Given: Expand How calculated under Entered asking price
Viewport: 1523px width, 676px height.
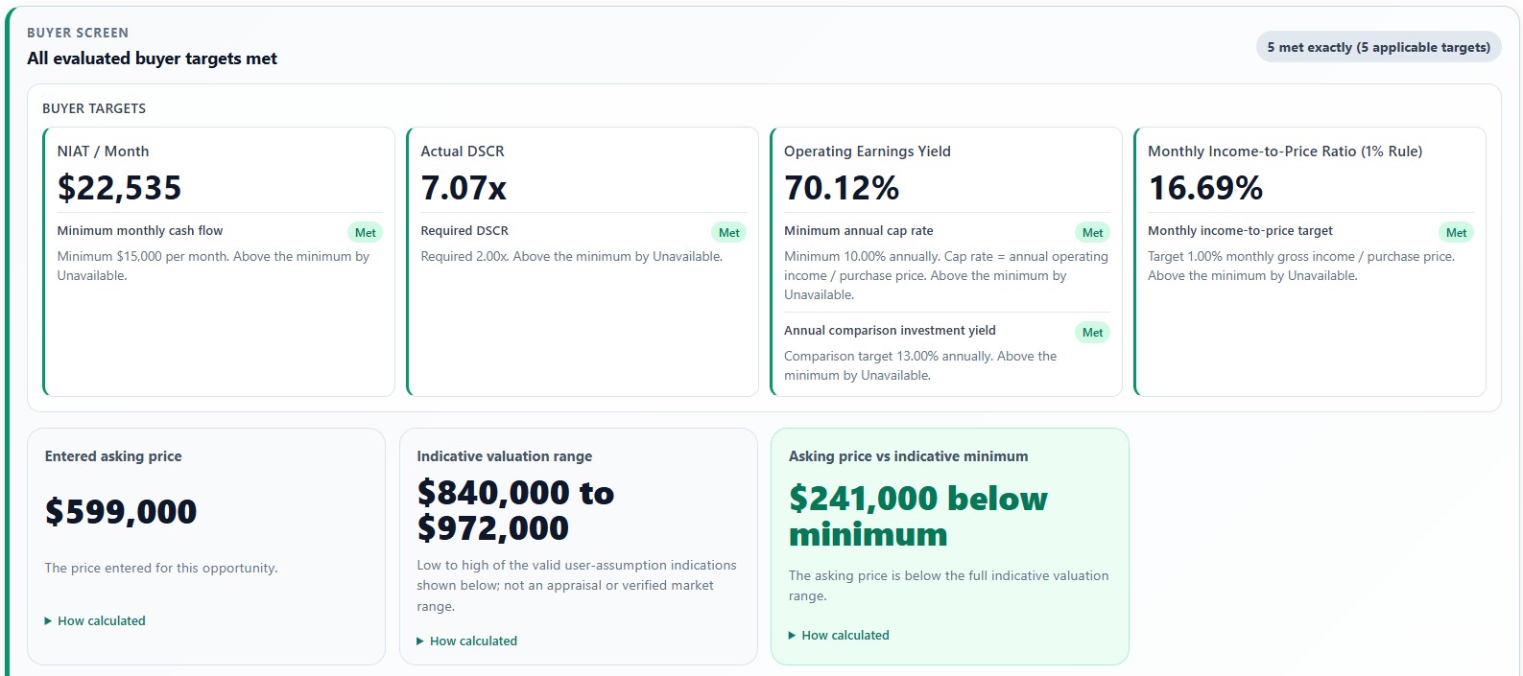Looking at the screenshot, I should pyautogui.click(x=95, y=621).
